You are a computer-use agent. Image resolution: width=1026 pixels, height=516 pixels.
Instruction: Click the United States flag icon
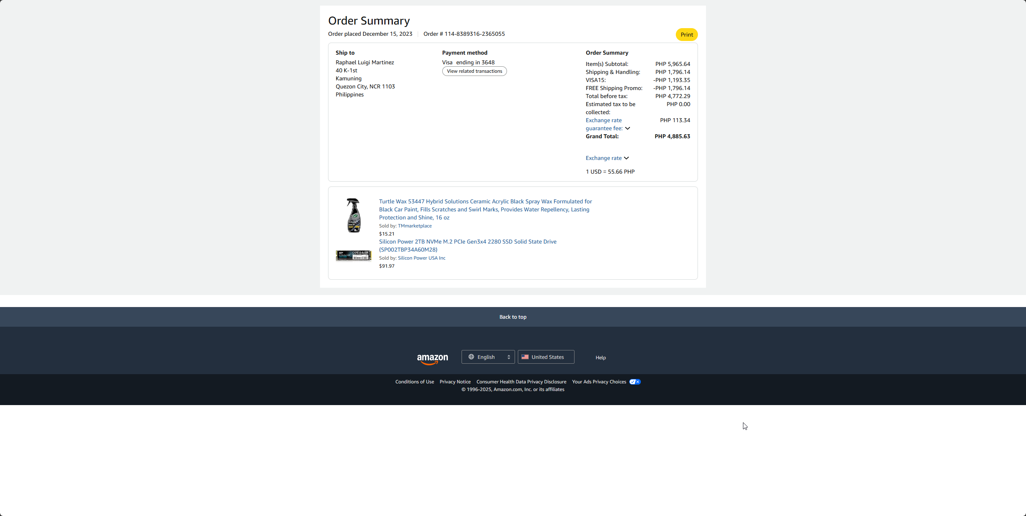tap(525, 357)
